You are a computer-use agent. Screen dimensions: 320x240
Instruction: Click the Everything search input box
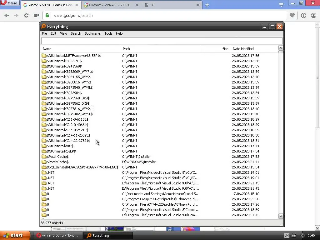162,41
